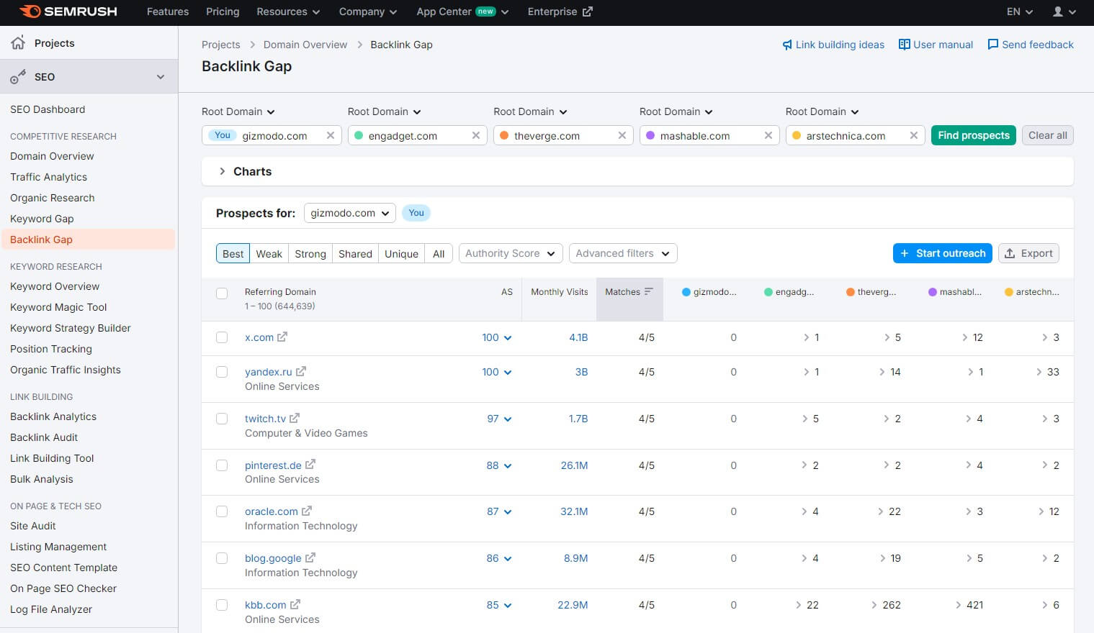
Task: Open the Advanced filters dropdown
Action: [x=623, y=253]
